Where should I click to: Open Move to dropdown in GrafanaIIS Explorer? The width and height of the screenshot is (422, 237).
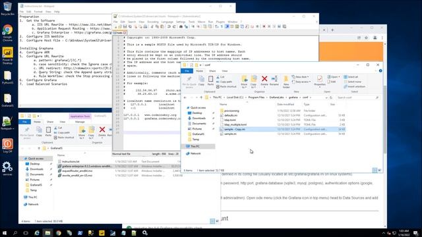pyautogui.click(x=82, y=133)
